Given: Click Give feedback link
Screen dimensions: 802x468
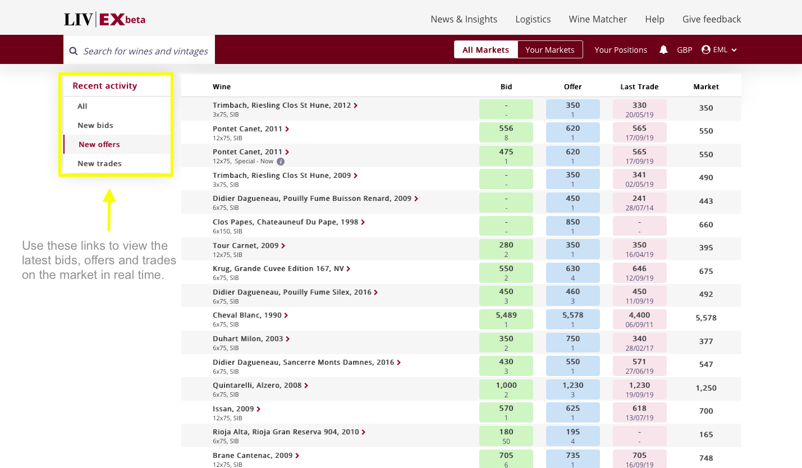Looking at the screenshot, I should click(712, 19).
